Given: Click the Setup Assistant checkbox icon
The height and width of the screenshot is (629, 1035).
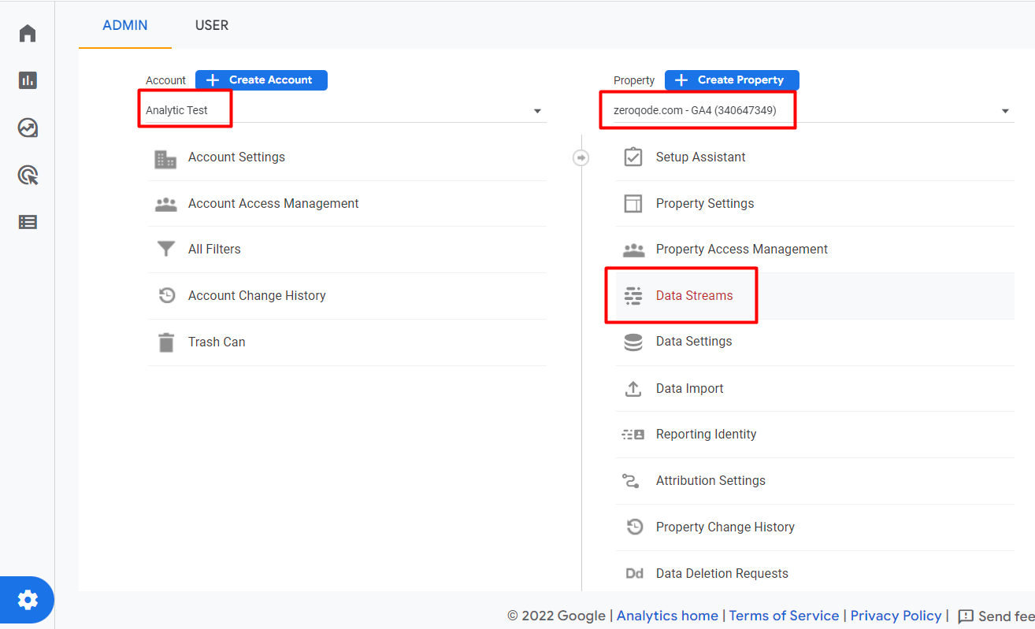Looking at the screenshot, I should (633, 157).
